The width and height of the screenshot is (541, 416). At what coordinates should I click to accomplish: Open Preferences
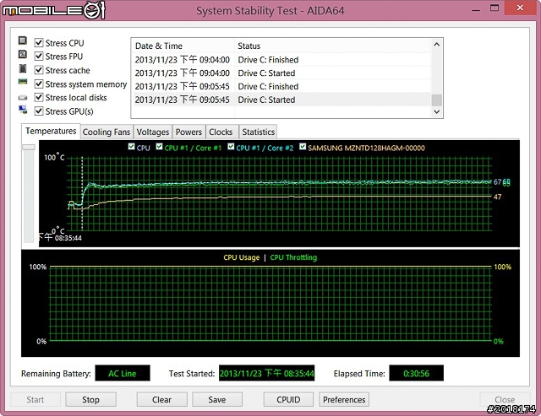344,399
